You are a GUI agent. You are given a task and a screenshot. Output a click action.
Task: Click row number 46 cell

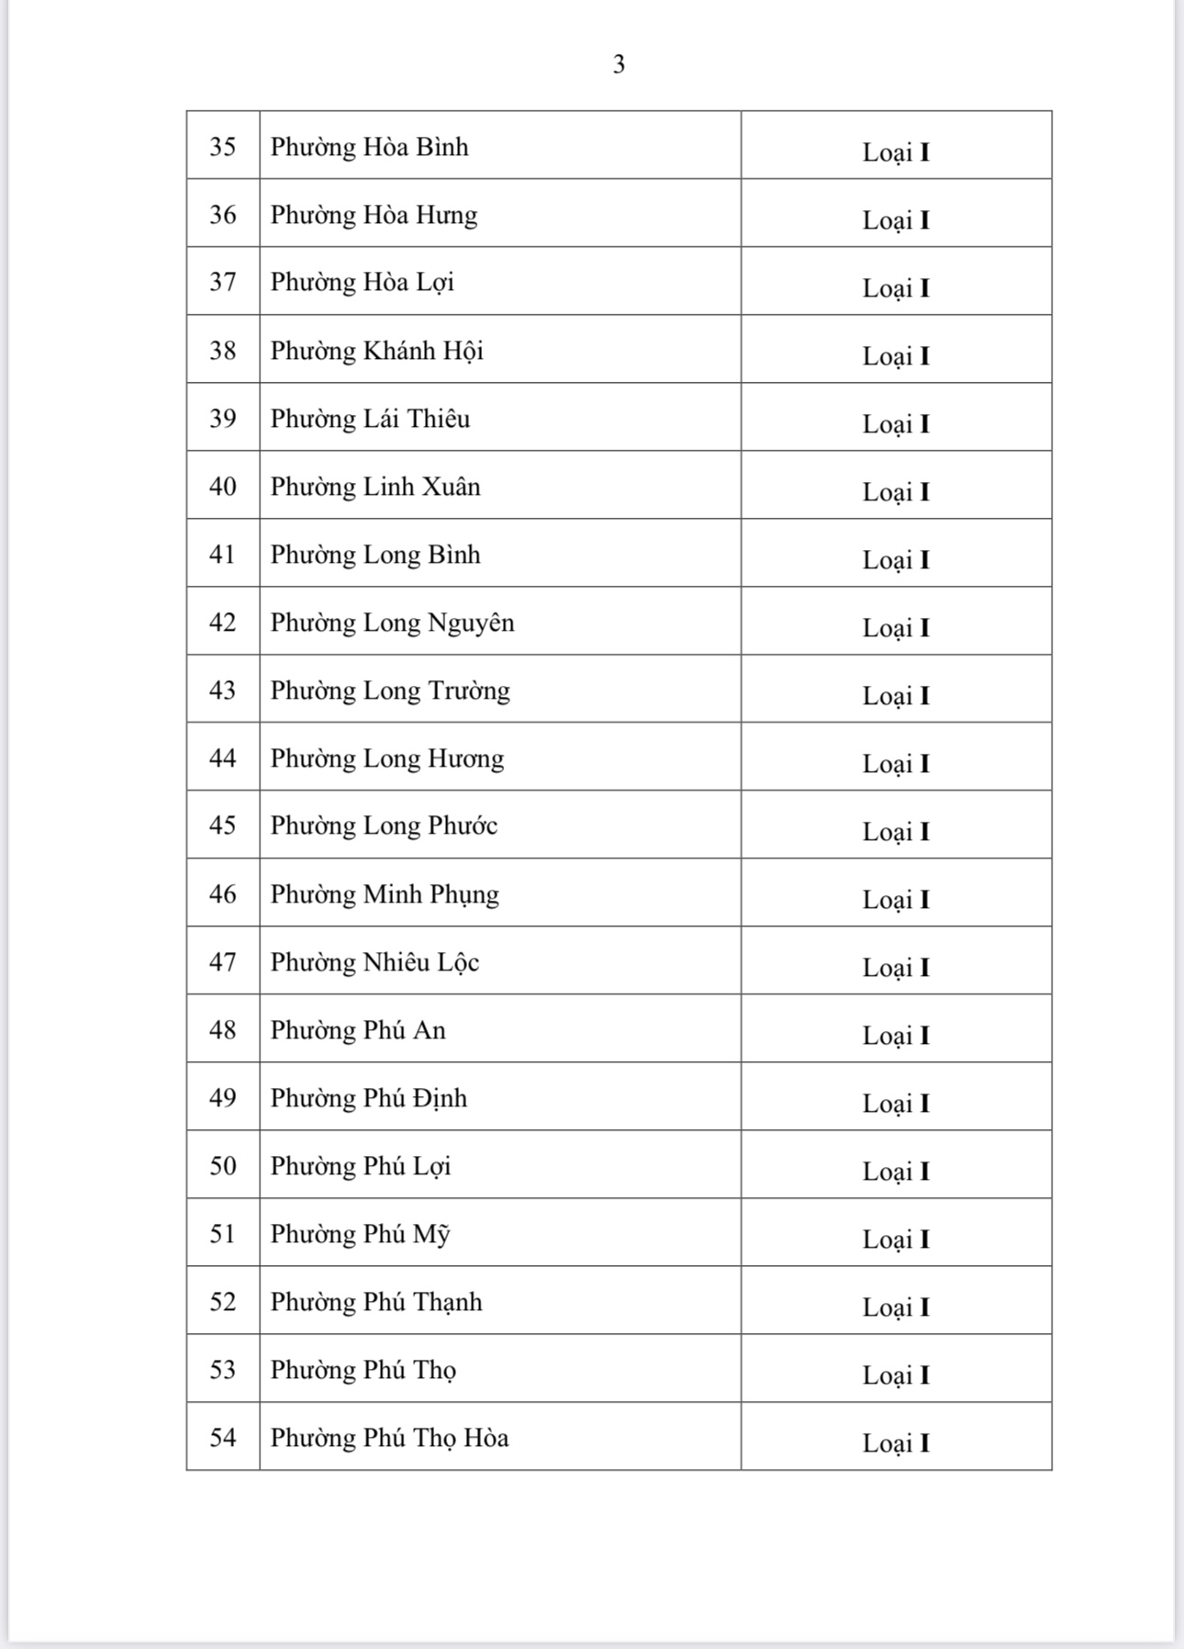point(223,893)
